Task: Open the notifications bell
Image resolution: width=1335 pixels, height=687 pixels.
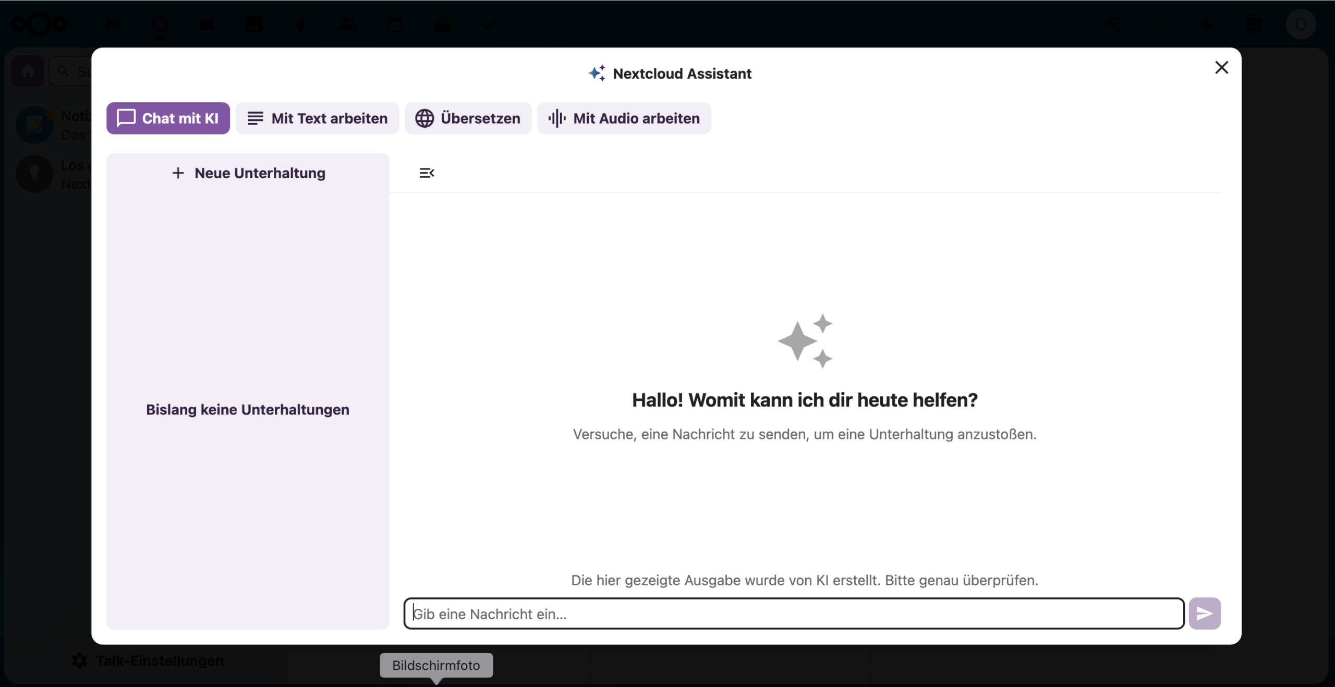Action: click(1206, 24)
